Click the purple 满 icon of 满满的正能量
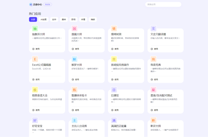Image resolution: width=208 pixels, height=137 pixels. coord(114,120)
